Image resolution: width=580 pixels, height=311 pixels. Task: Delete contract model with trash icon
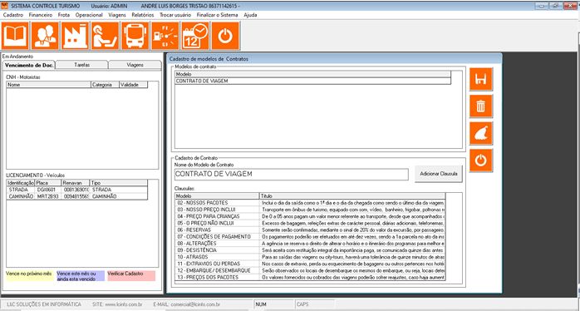pos(481,106)
